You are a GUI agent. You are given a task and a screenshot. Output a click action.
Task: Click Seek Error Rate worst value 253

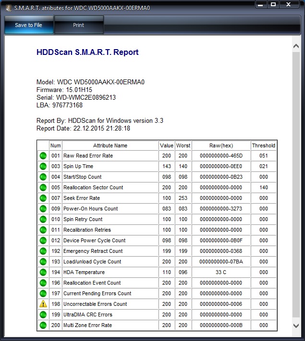(x=183, y=198)
